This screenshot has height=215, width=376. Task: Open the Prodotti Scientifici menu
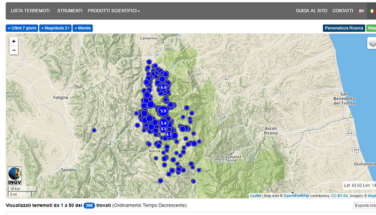point(114,11)
